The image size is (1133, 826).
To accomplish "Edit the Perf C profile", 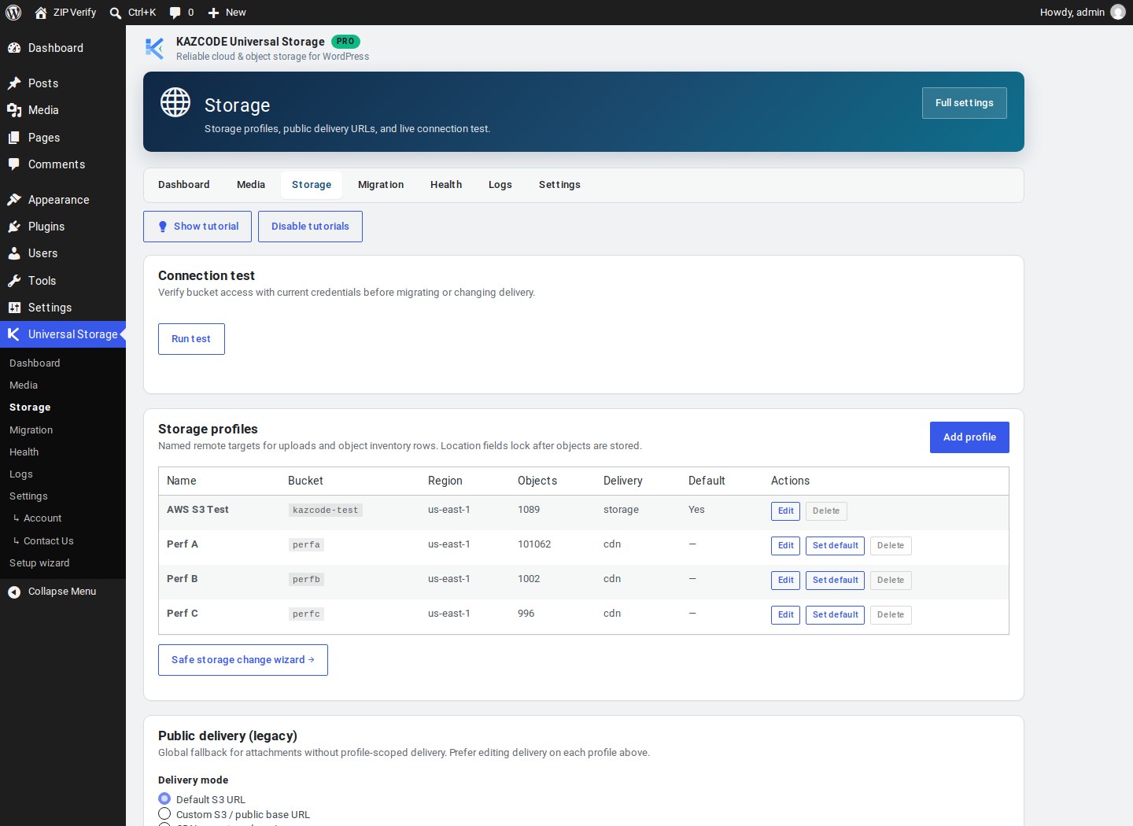I will 785,615.
